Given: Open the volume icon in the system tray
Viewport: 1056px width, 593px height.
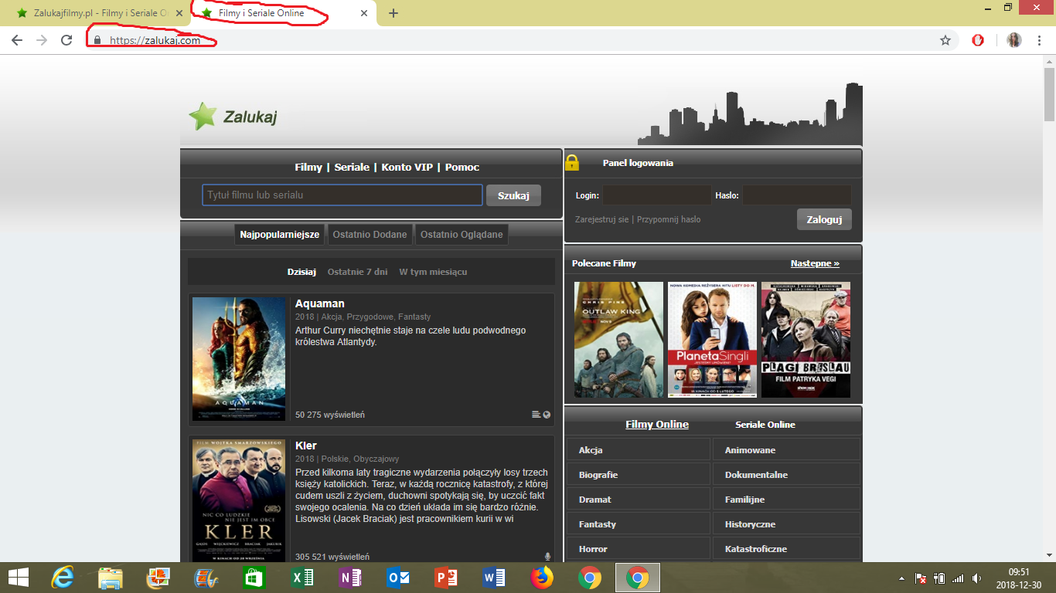Looking at the screenshot, I should (x=977, y=578).
